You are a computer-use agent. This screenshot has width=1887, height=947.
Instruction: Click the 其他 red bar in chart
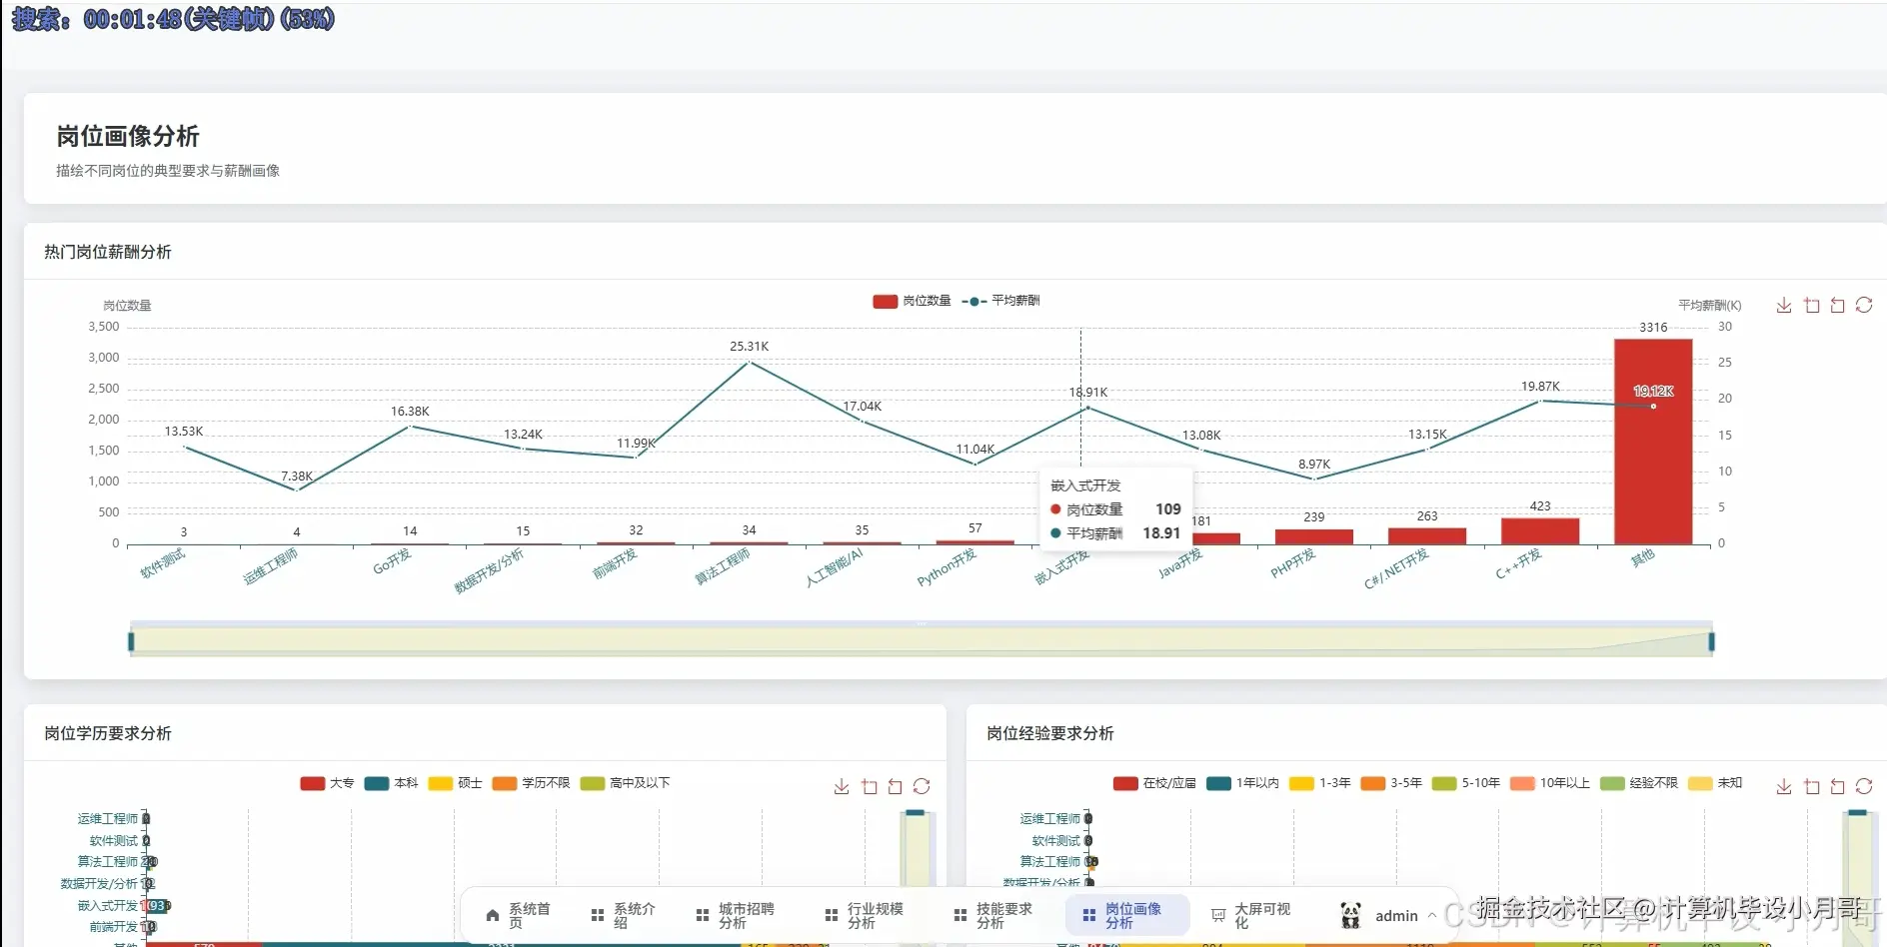tap(1653, 442)
